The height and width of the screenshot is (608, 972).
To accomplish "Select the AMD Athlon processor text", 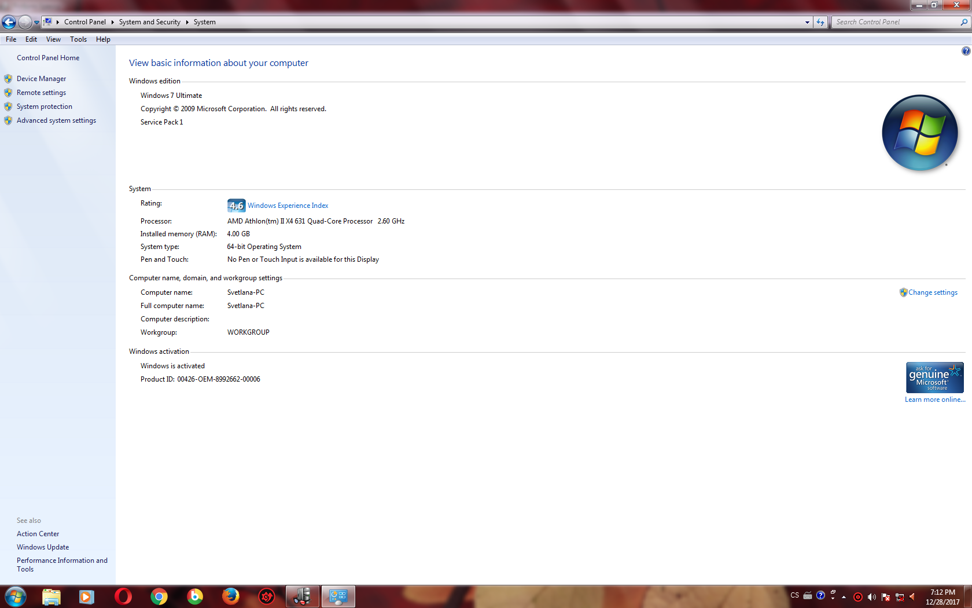I will [x=316, y=221].
